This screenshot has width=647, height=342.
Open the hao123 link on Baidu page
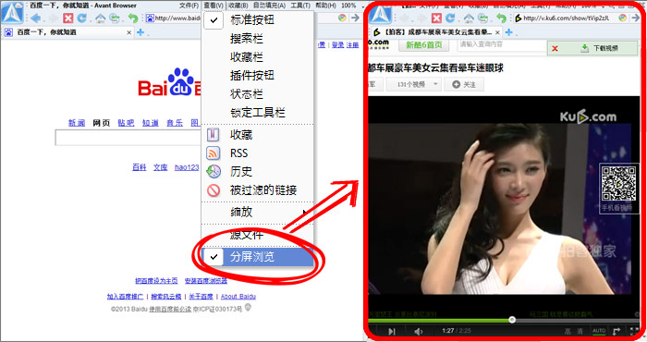point(187,167)
